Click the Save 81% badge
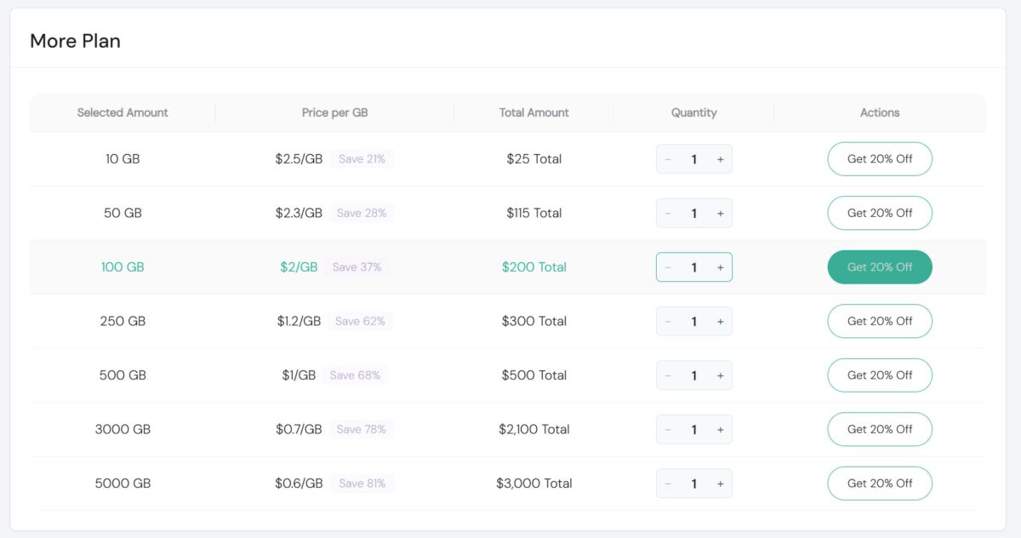This screenshot has height=538, width=1021. 362,484
